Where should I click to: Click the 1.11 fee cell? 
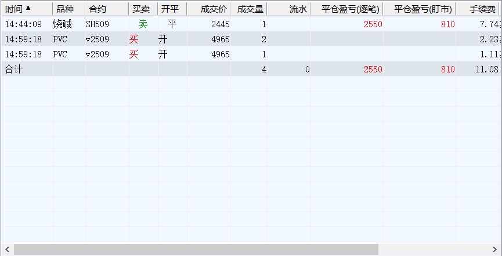coord(489,54)
